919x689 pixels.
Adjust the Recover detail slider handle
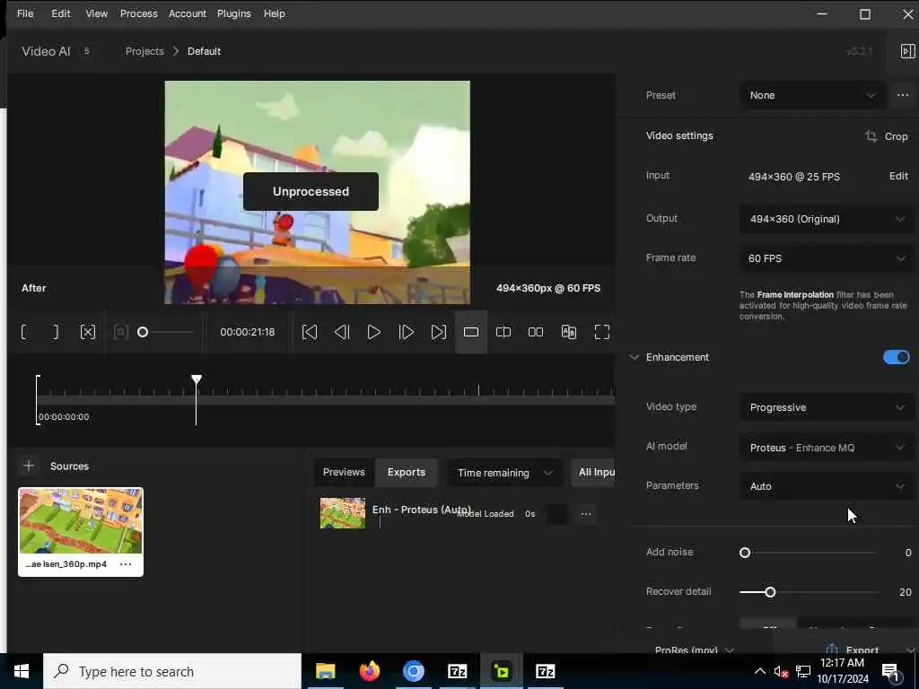pyautogui.click(x=770, y=592)
